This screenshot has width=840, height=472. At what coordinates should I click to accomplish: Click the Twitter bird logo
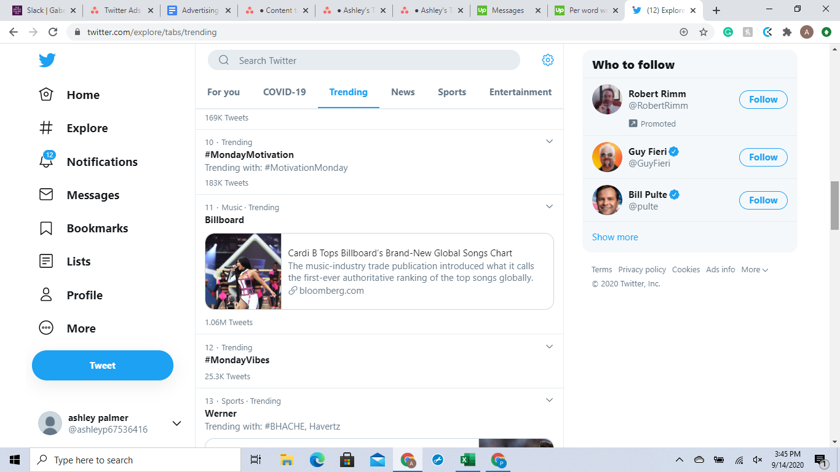47,60
